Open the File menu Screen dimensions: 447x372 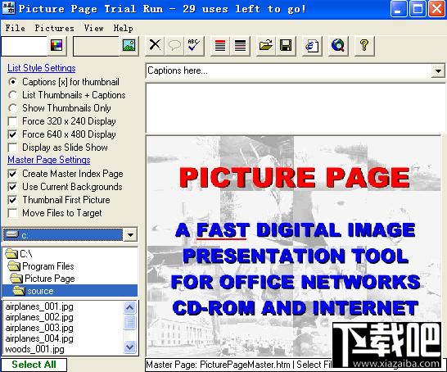tap(15, 28)
